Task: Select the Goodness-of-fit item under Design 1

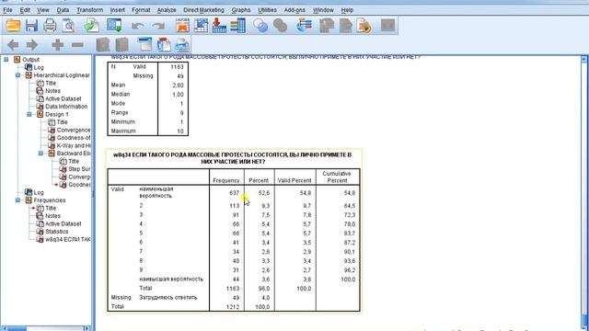Action: coord(74,138)
